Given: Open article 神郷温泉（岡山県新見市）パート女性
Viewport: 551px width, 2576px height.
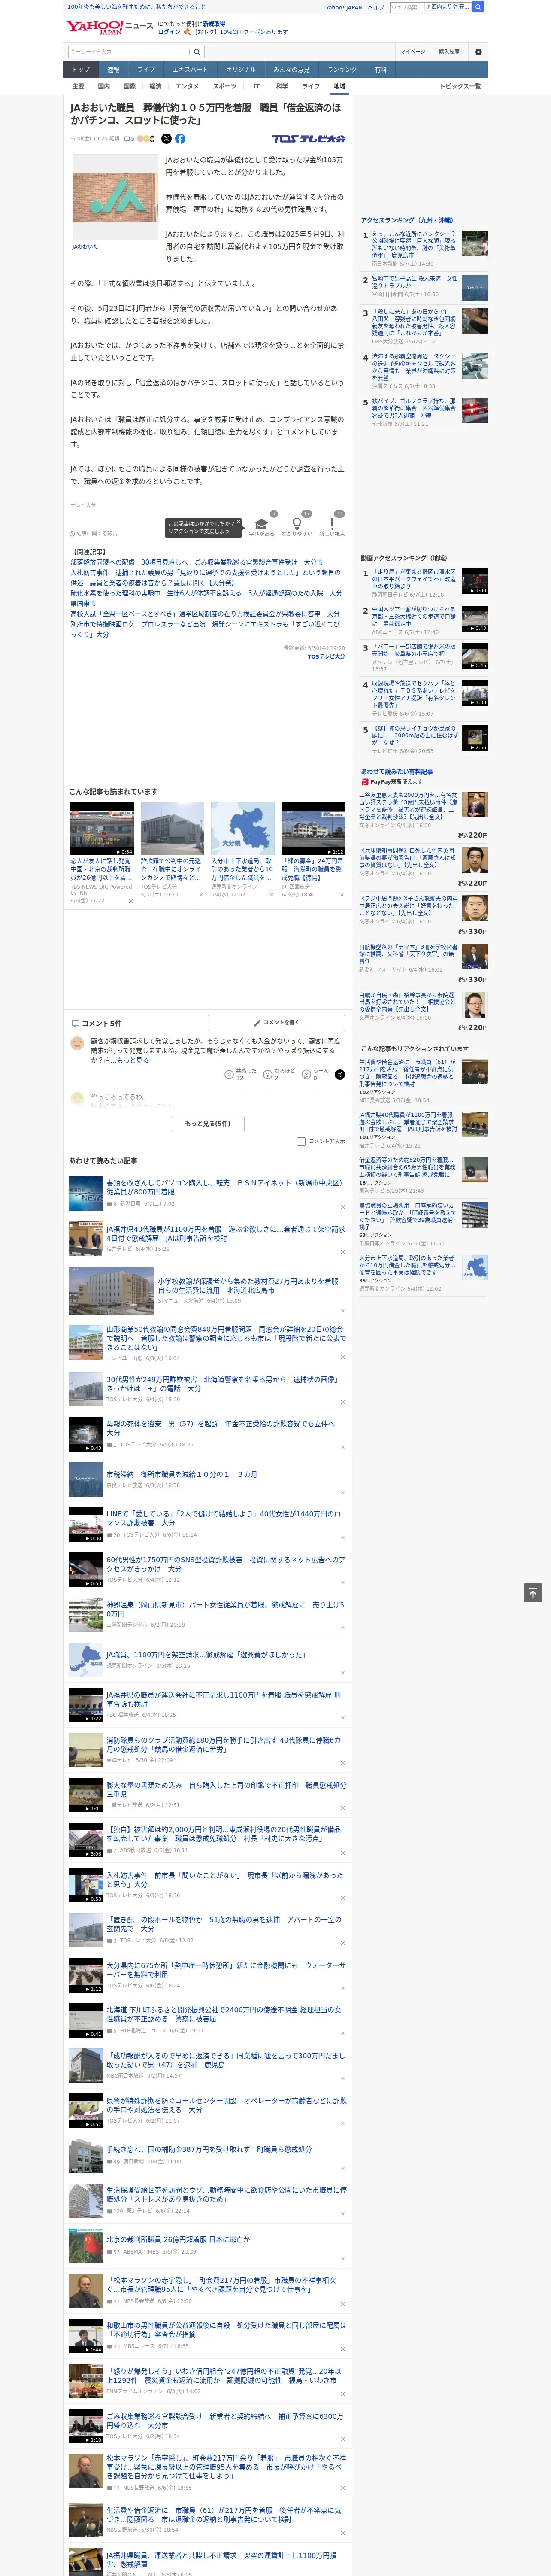Looking at the screenshot, I should pos(225,1609).
